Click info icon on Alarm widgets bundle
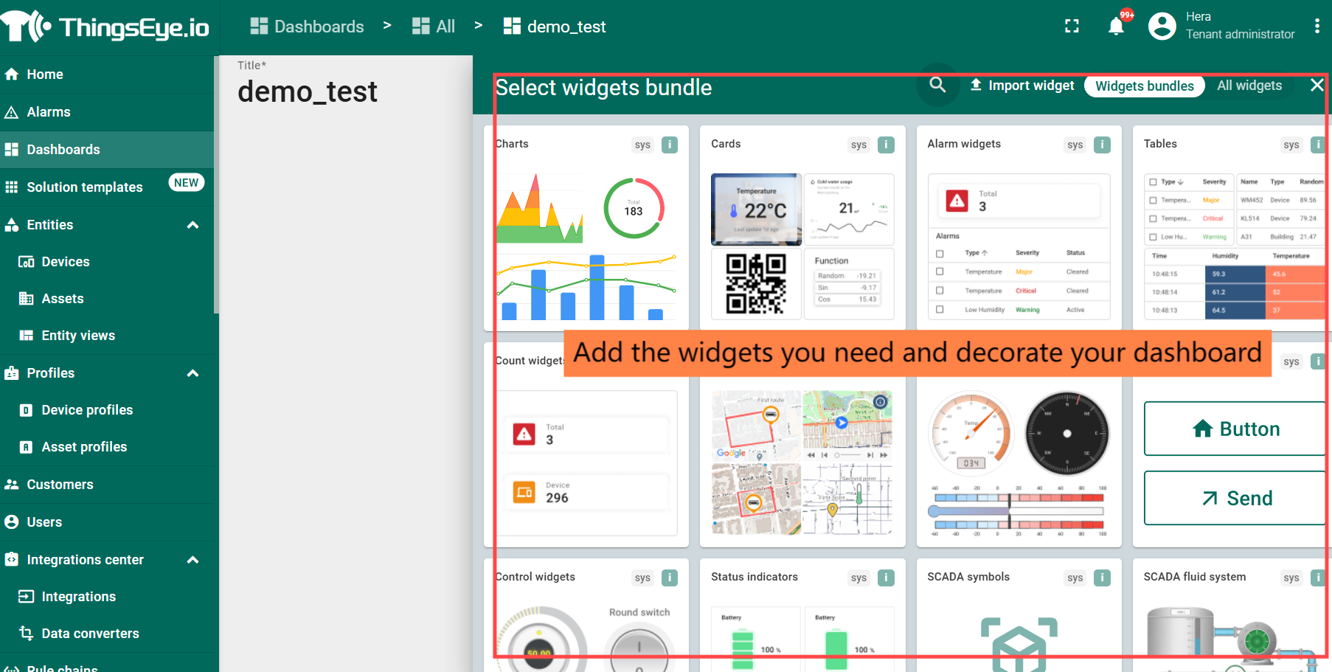Screen dimensions: 1332x672 [x=1102, y=145]
